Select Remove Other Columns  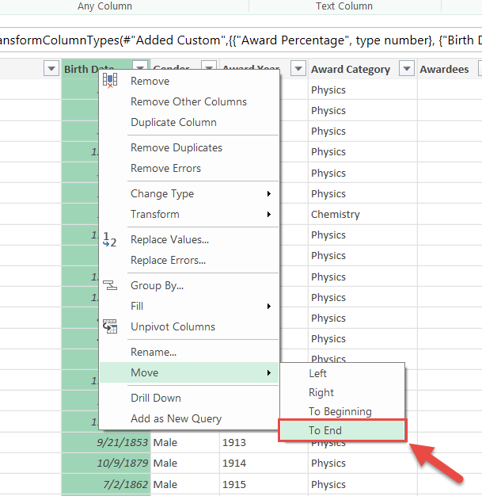tap(188, 101)
